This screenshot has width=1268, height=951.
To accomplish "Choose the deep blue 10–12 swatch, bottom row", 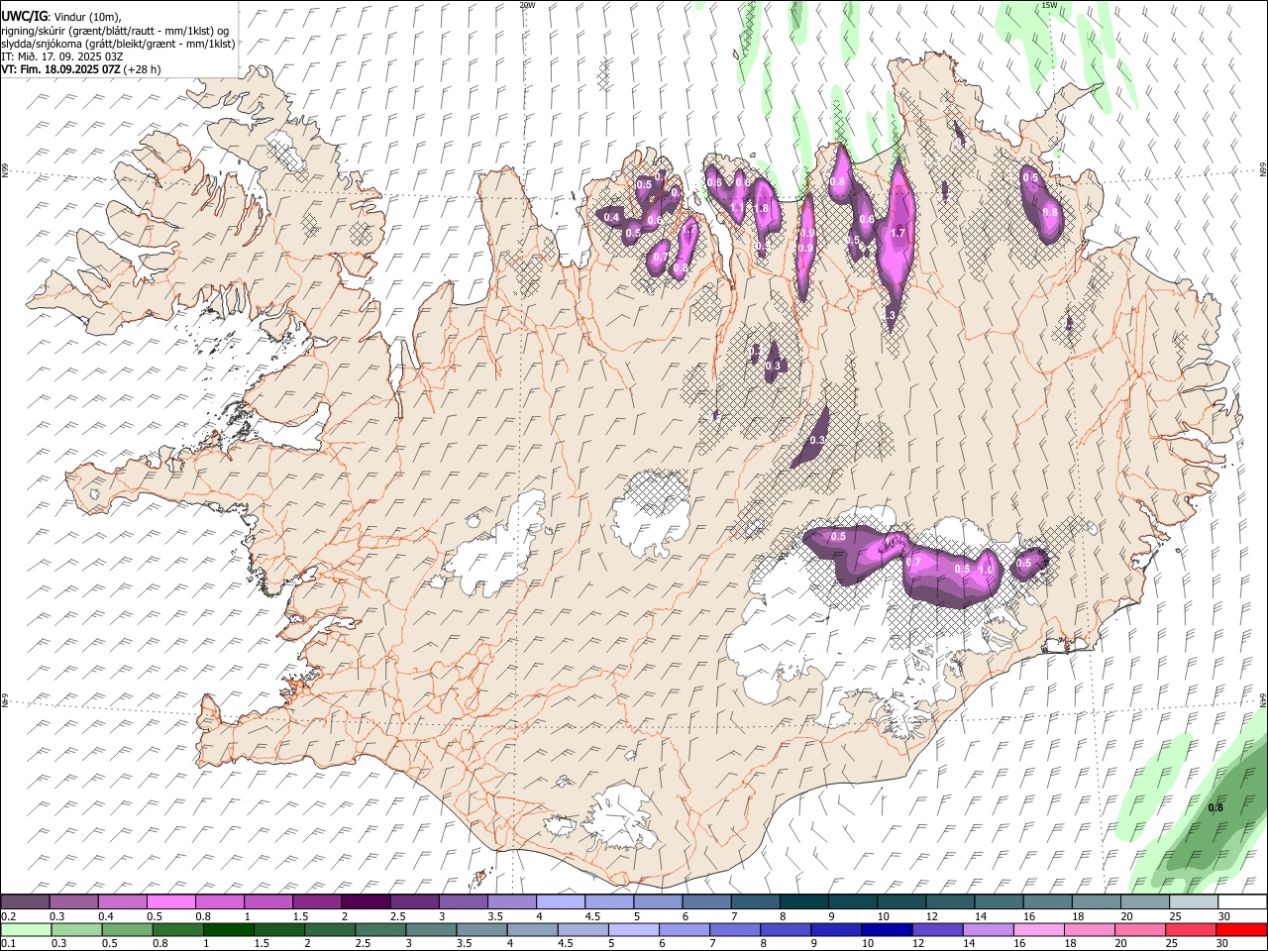I will pos(888,929).
